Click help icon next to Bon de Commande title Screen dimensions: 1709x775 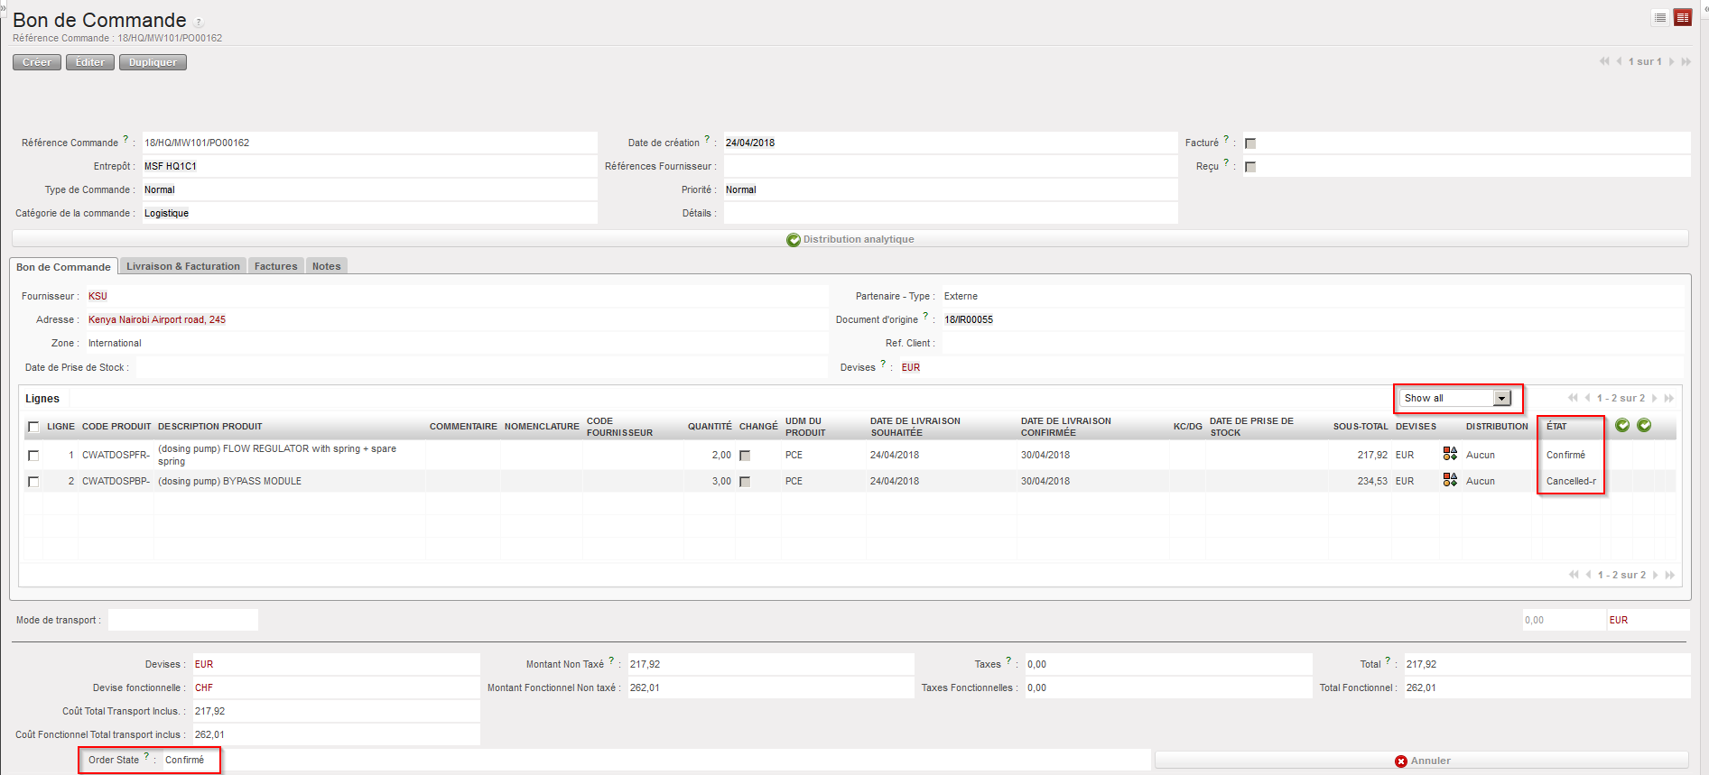pyautogui.click(x=199, y=23)
